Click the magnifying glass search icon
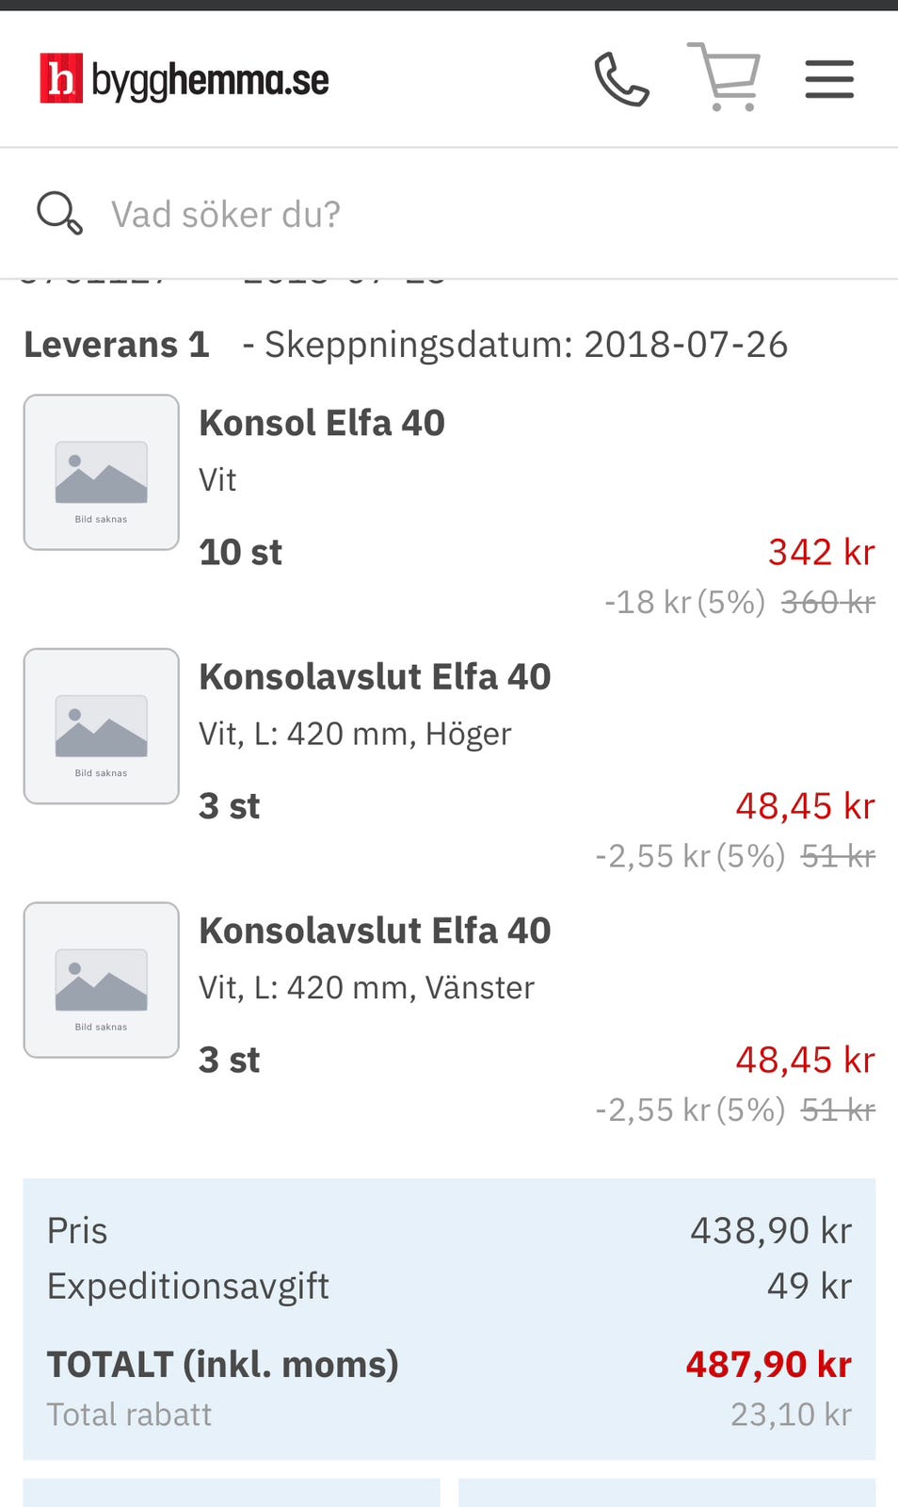Image resolution: width=898 pixels, height=1507 pixels. coord(59,213)
